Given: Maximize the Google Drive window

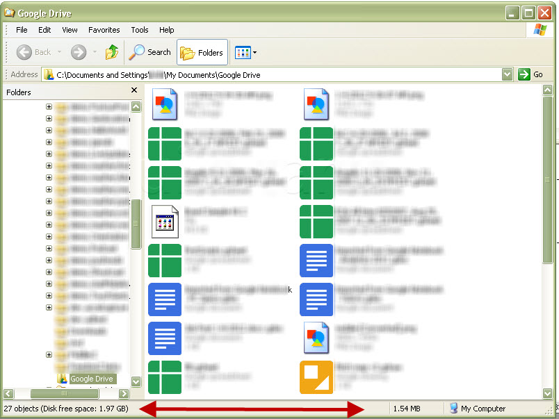Looking at the screenshot, I should coord(528,13).
